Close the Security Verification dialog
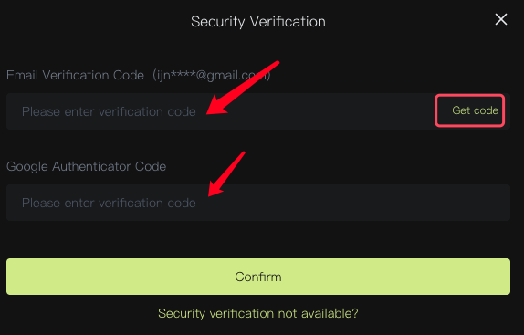 tap(501, 19)
